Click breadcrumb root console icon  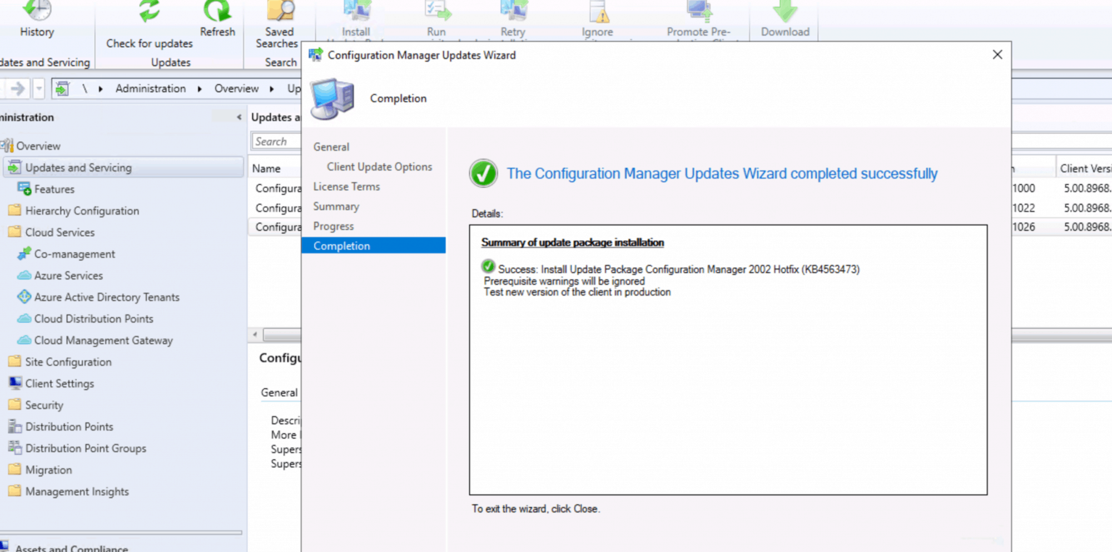point(62,88)
